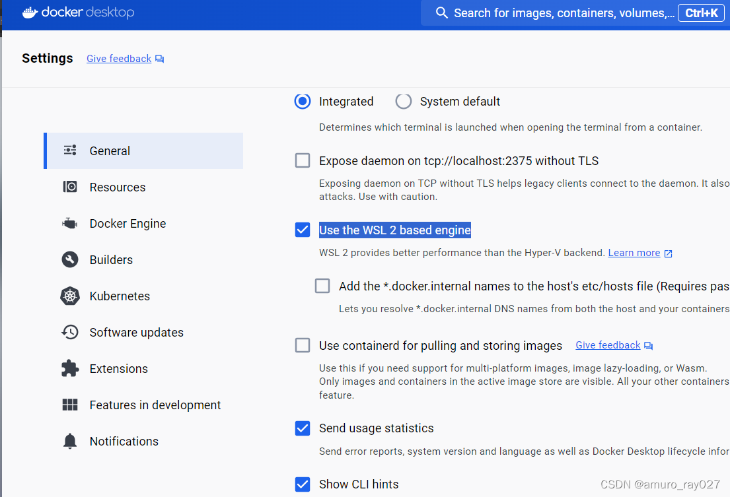This screenshot has height=497, width=730.
Task: Click the General sliders icon
Action: click(70, 150)
